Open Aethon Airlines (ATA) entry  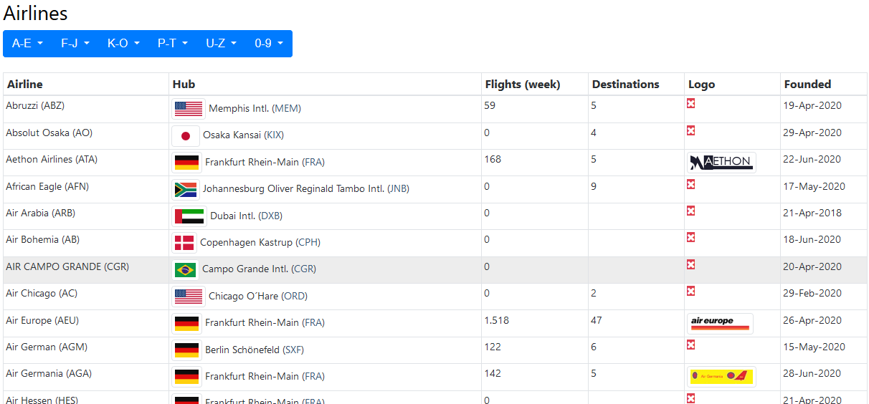(52, 159)
